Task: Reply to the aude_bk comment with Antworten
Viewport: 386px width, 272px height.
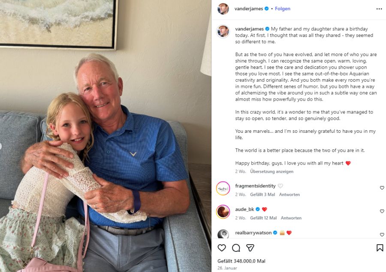Action: click(x=291, y=218)
